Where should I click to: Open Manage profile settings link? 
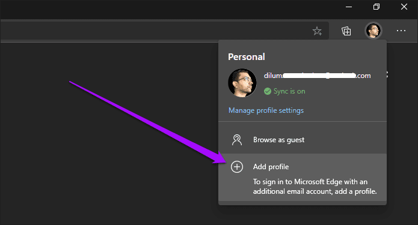266,110
